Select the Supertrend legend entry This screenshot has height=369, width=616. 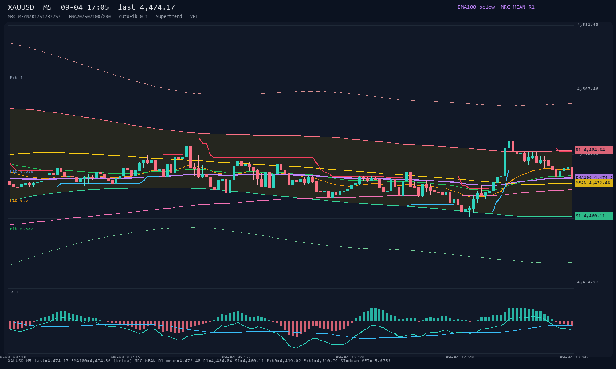click(x=169, y=17)
